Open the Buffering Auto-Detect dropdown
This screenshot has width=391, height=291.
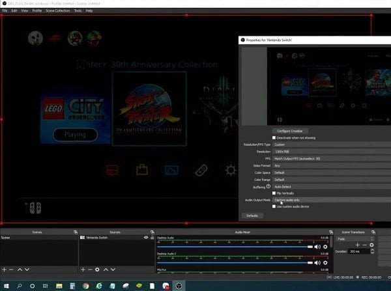tap(332, 186)
